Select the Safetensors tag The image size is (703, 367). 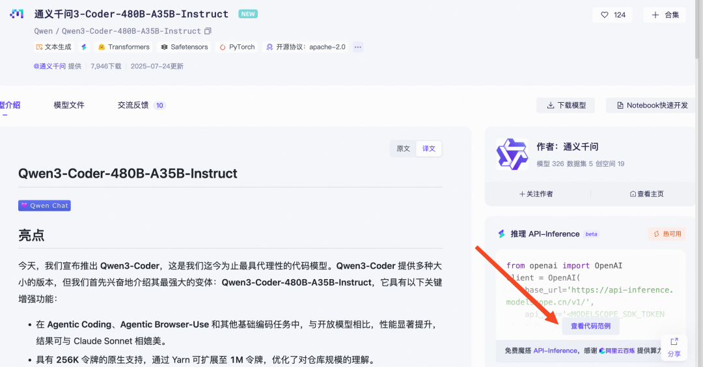click(x=184, y=47)
